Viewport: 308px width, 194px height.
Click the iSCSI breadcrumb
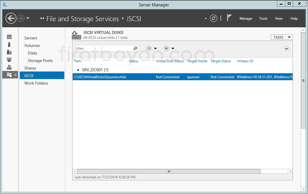coord(134,19)
